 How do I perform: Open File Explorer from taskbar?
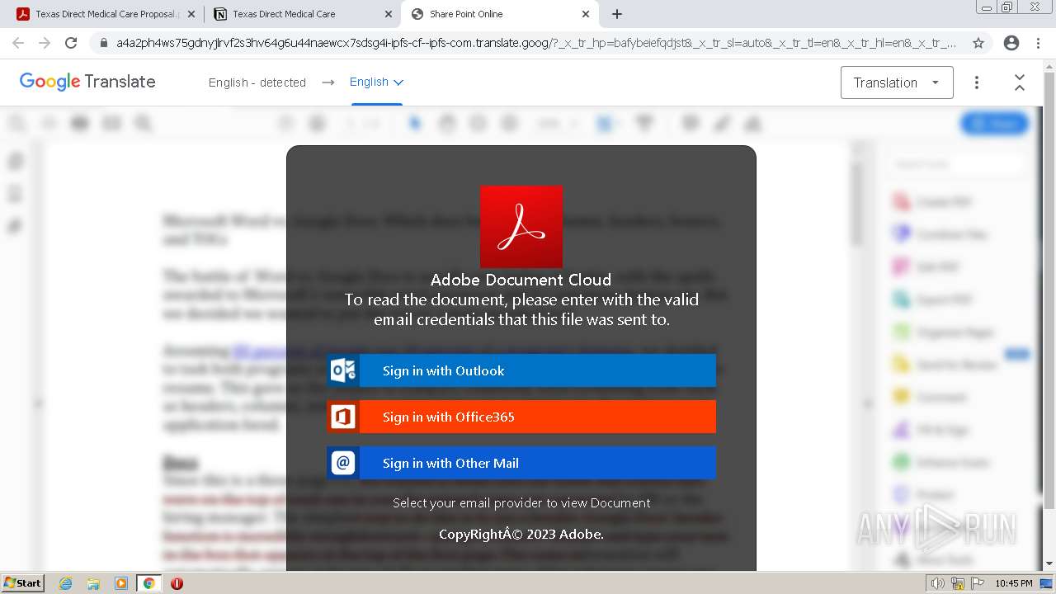click(93, 583)
